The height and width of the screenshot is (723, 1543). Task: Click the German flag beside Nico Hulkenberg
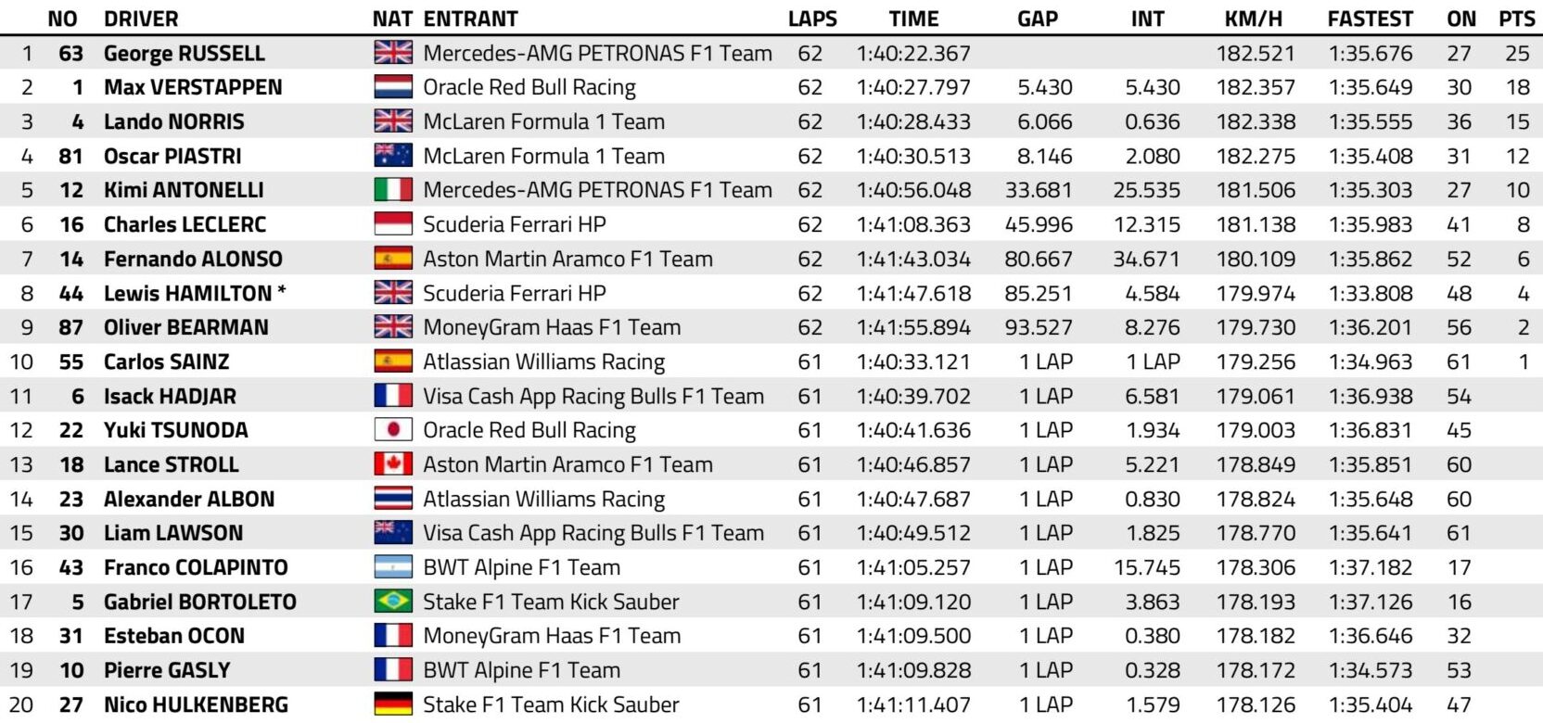click(x=393, y=704)
